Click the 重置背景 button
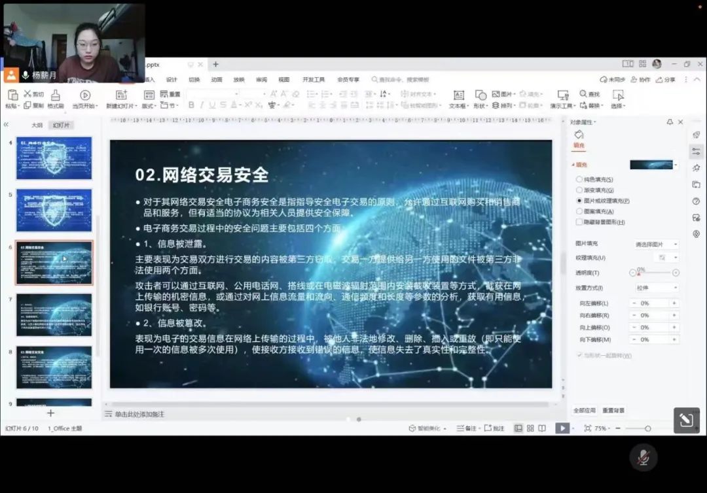 (x=613, y=411)
